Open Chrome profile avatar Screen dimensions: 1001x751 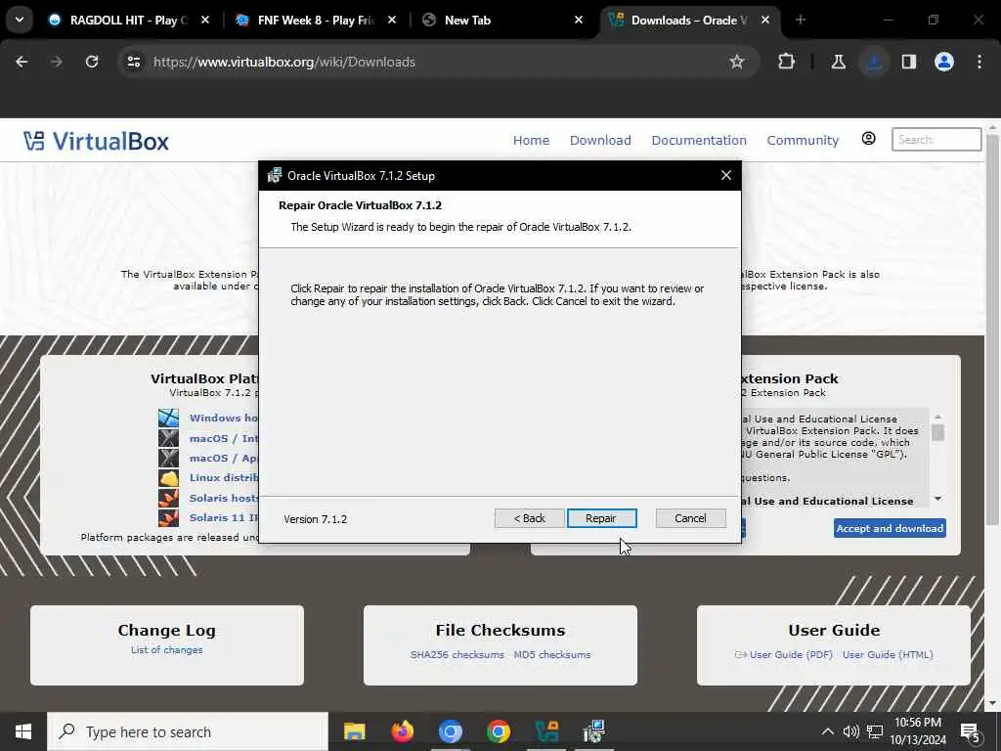[x=944, y=62]
